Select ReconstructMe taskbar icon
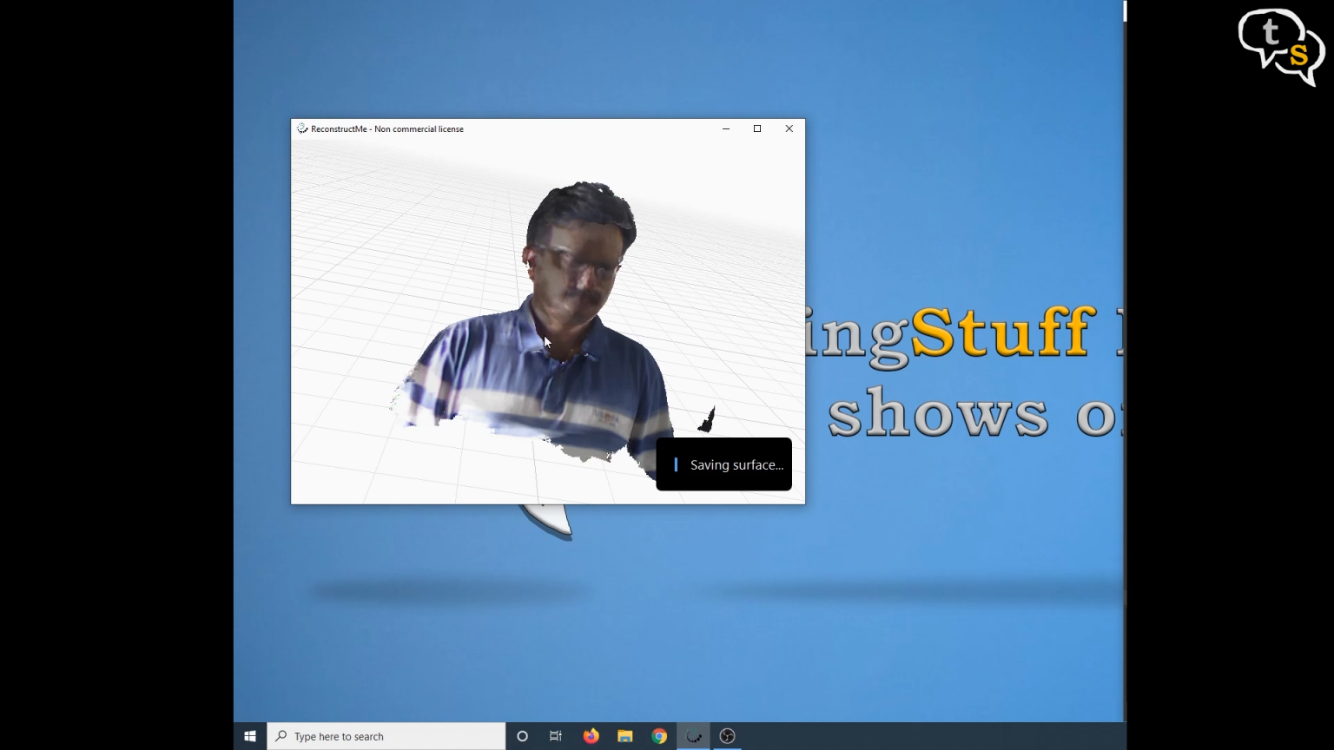 pos(693,736)
